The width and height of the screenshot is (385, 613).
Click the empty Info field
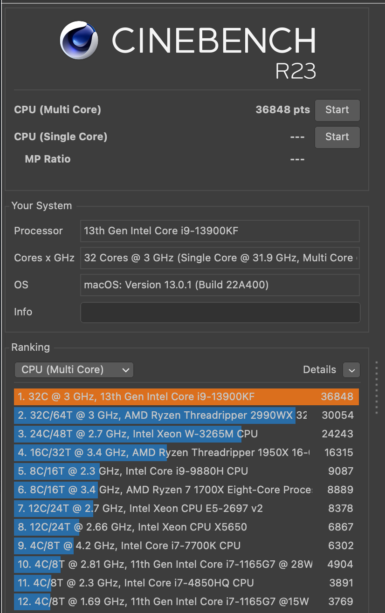(x=220, y=312)
